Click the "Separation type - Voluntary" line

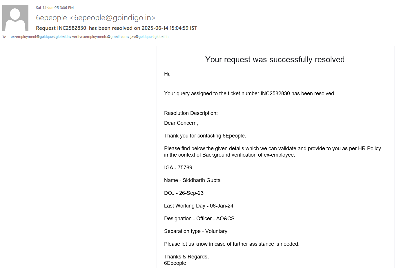(x=196, y=231)
